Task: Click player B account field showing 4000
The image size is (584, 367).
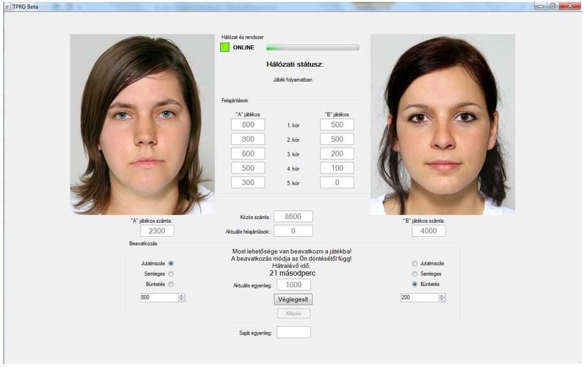Action: pyautogui.click(x=429, y=231)
